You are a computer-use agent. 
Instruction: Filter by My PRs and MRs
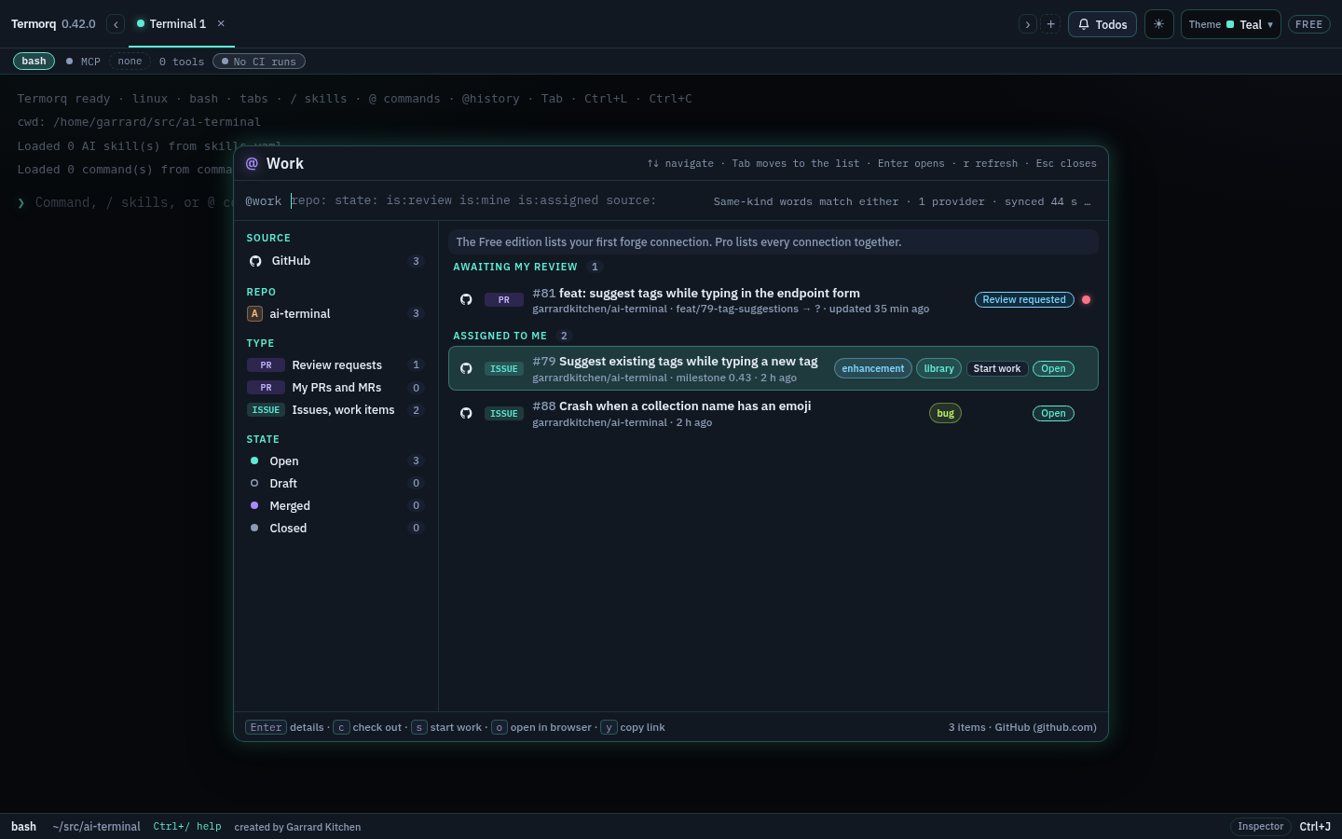335,387
